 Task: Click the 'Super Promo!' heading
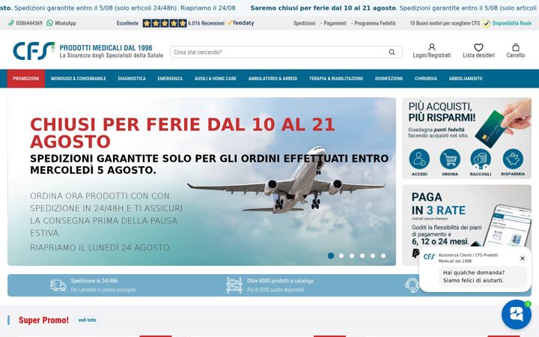coord(43,321)
